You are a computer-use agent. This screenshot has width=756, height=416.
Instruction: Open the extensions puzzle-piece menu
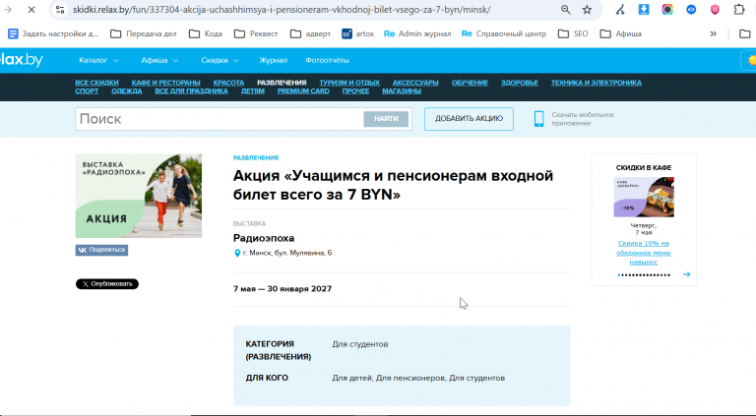738,9
